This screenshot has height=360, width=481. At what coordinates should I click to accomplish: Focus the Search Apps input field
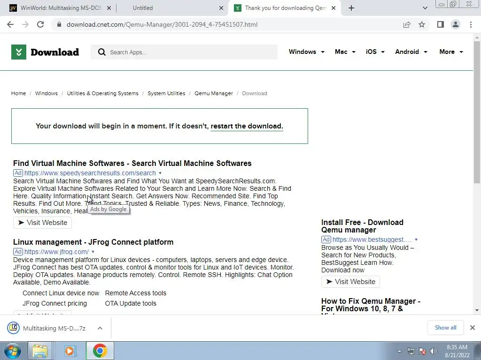click(x=184, y=52)
